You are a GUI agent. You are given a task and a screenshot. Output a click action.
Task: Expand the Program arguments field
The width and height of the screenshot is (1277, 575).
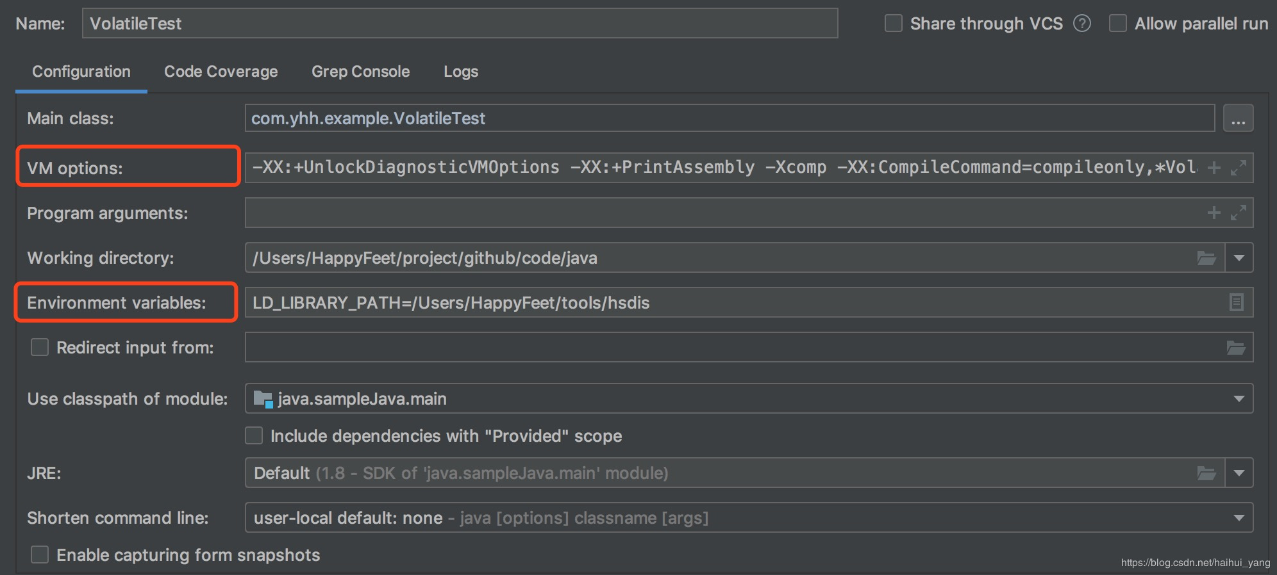click(x=1239, y=213)
